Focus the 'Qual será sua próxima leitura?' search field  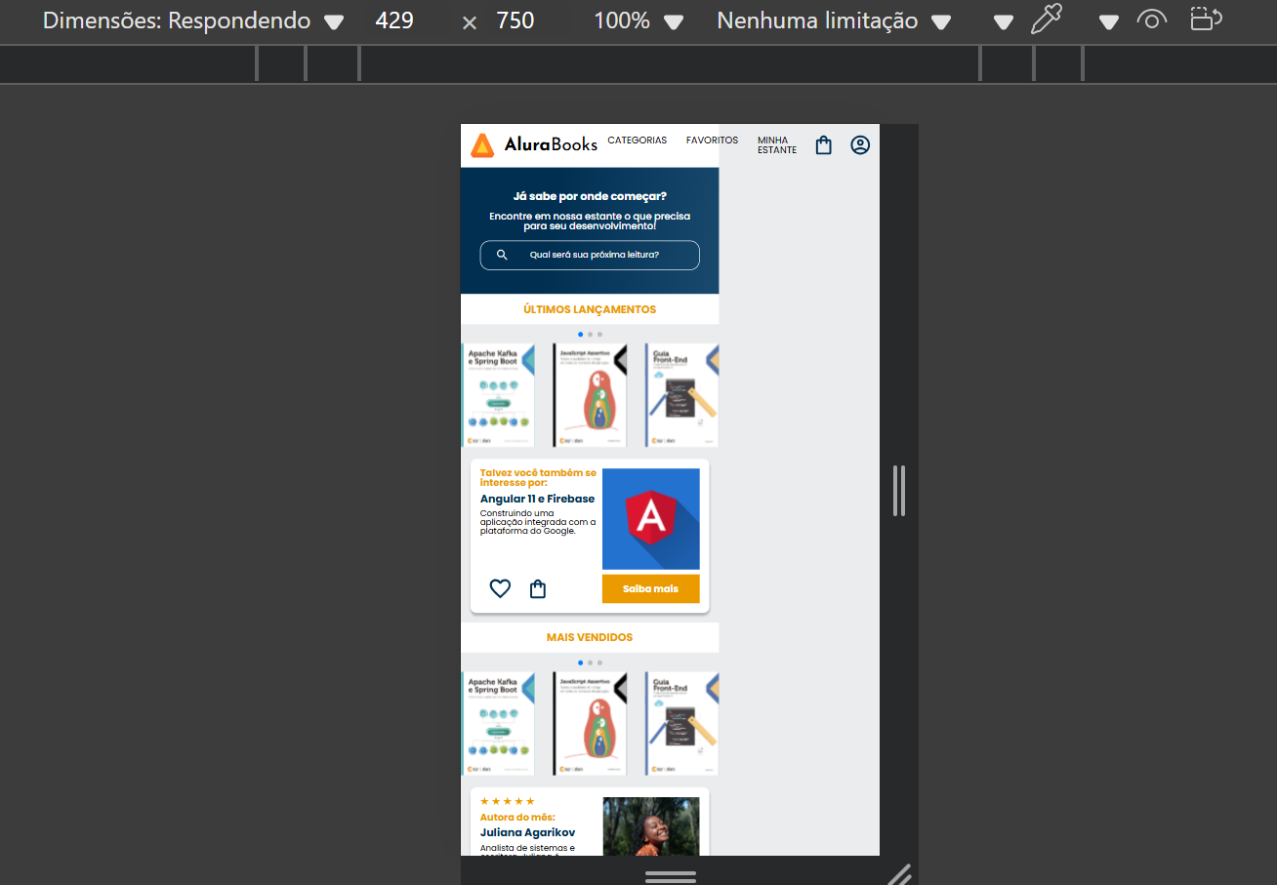590,255
